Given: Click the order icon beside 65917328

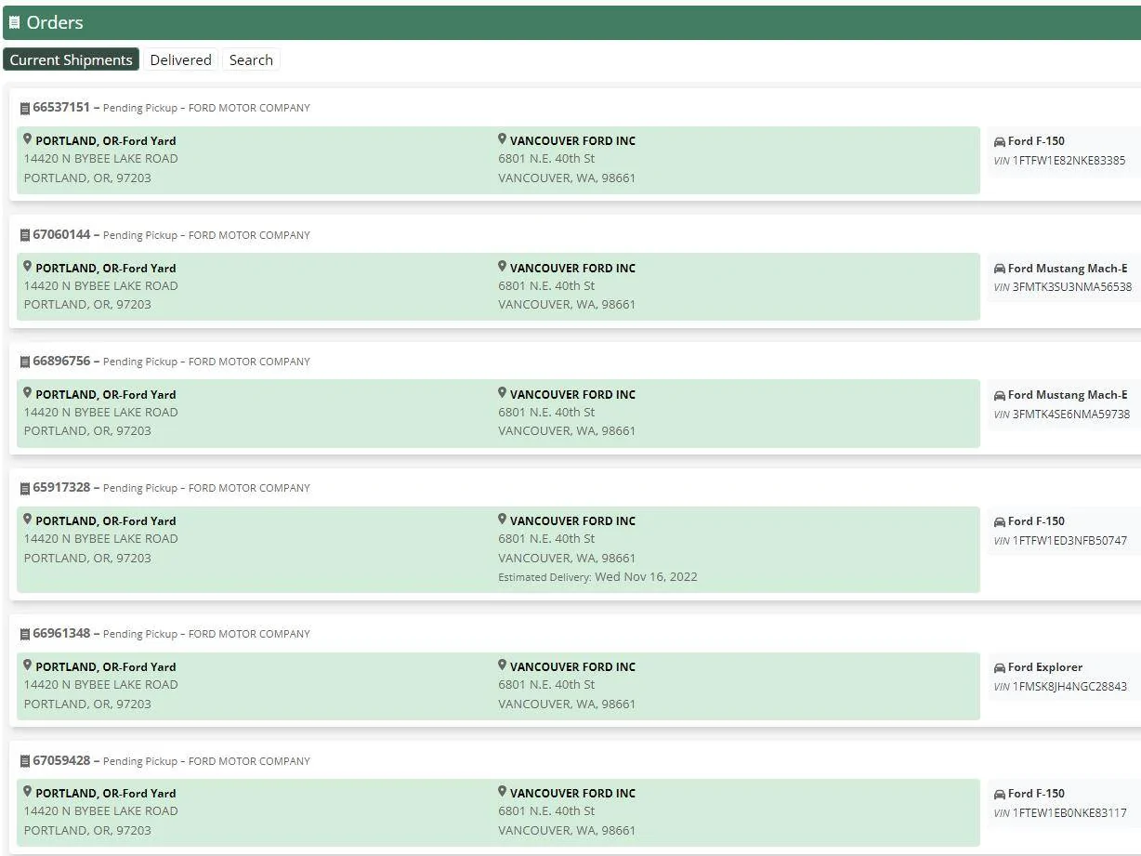Looking at the screenshot, I should pyautogui.click(x=25, y=488).
